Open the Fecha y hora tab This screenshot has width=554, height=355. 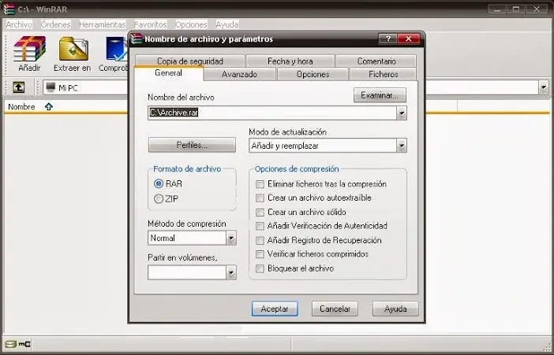(x=290, y=61)
